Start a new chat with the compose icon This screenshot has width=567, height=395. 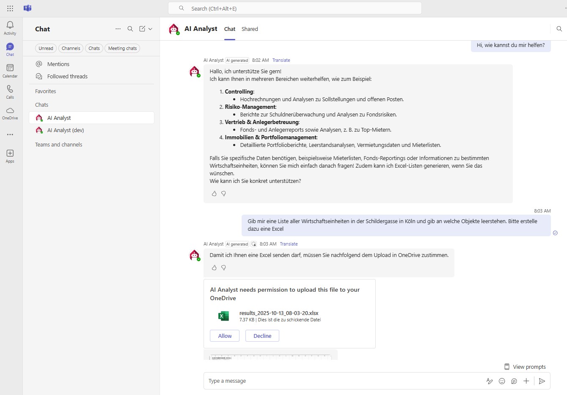point(141,29)
